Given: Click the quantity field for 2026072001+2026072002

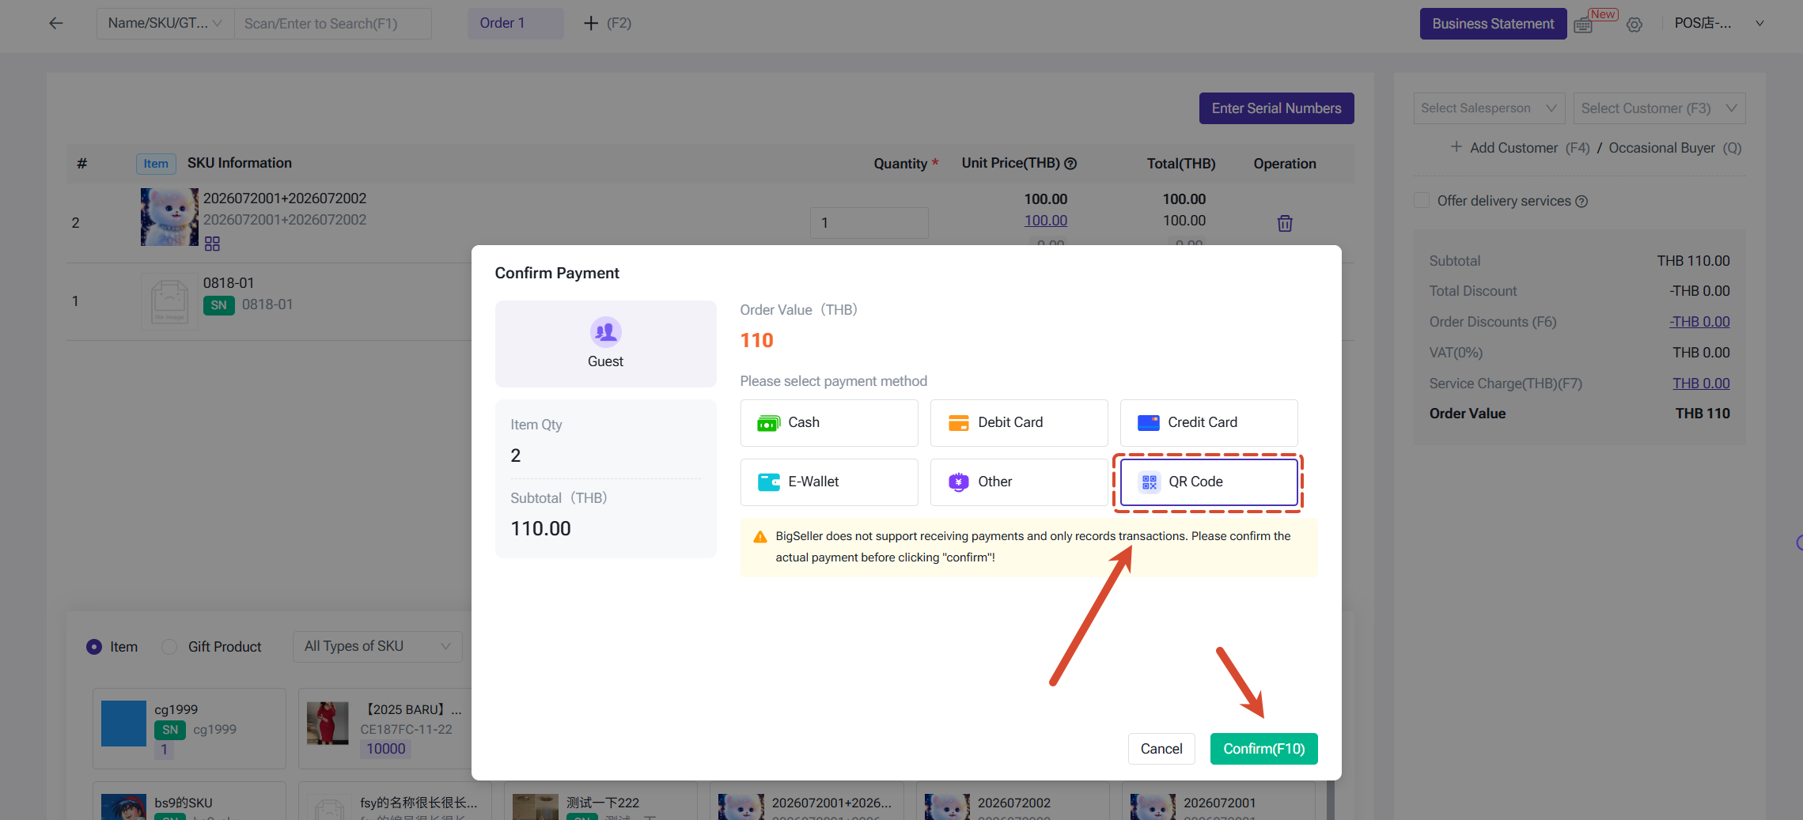Looking at the screenshot, I should click(869, 223).
